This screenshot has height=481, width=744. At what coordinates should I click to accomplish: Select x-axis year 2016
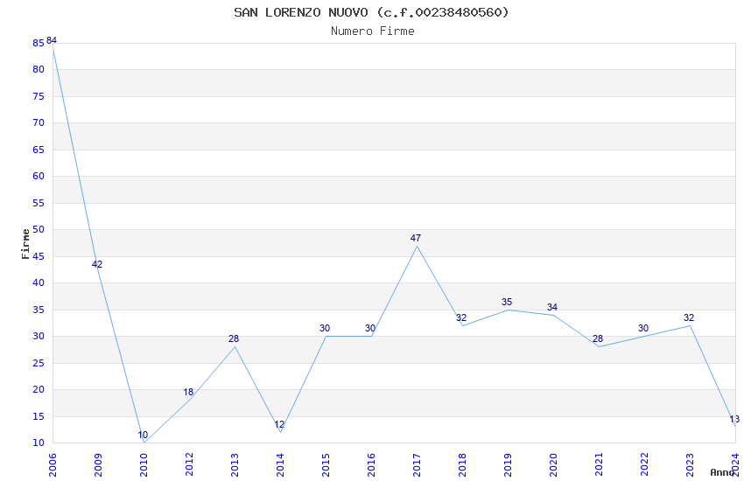[x=371, y=464]
